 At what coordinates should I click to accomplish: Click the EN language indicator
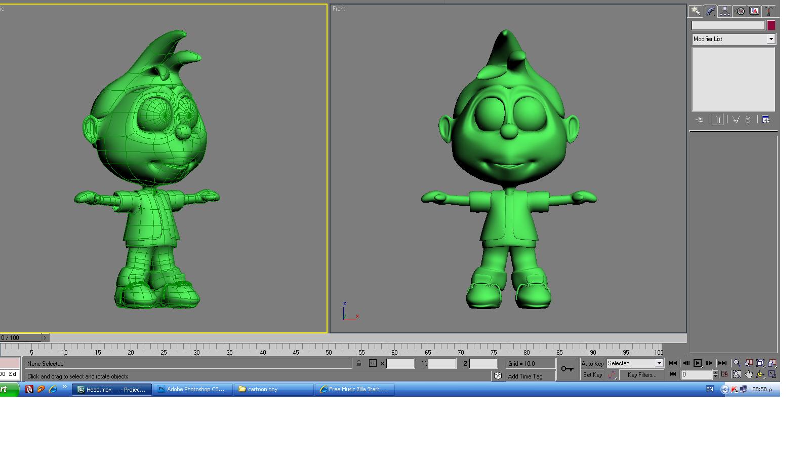coord(710,389)
